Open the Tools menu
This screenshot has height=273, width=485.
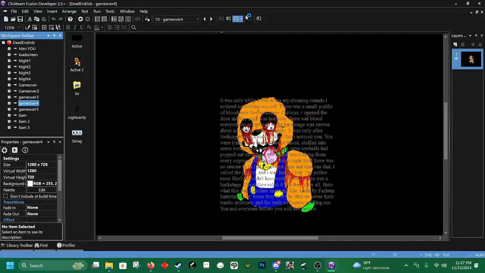[x=110, y=11]
